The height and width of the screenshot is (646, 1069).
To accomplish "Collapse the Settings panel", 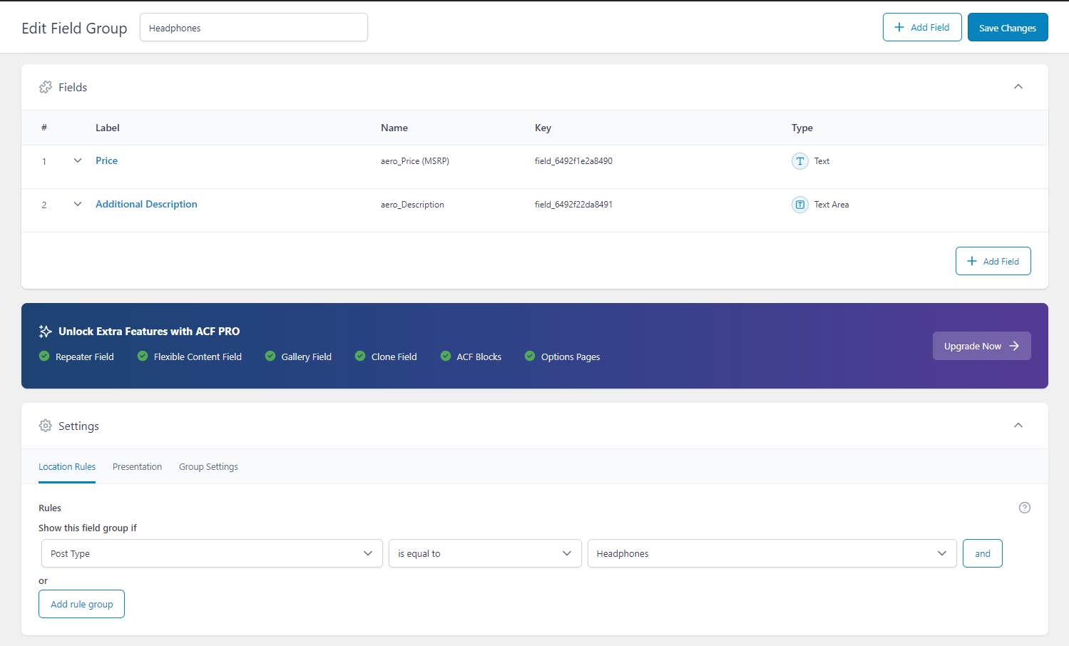I will [1018, 425].
